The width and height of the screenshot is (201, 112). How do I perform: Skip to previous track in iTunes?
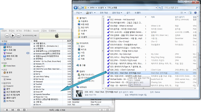click(x=7, y=36)
